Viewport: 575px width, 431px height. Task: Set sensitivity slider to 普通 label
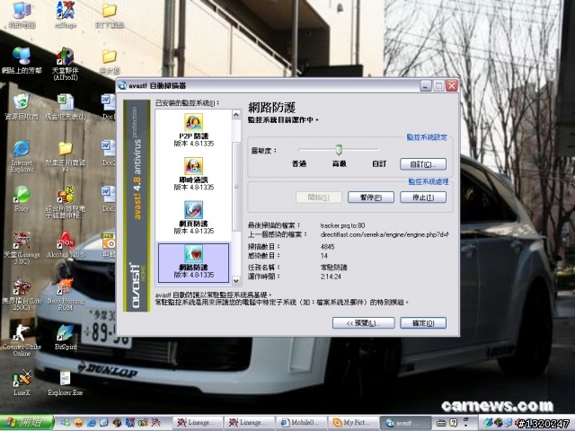(299, 163)
